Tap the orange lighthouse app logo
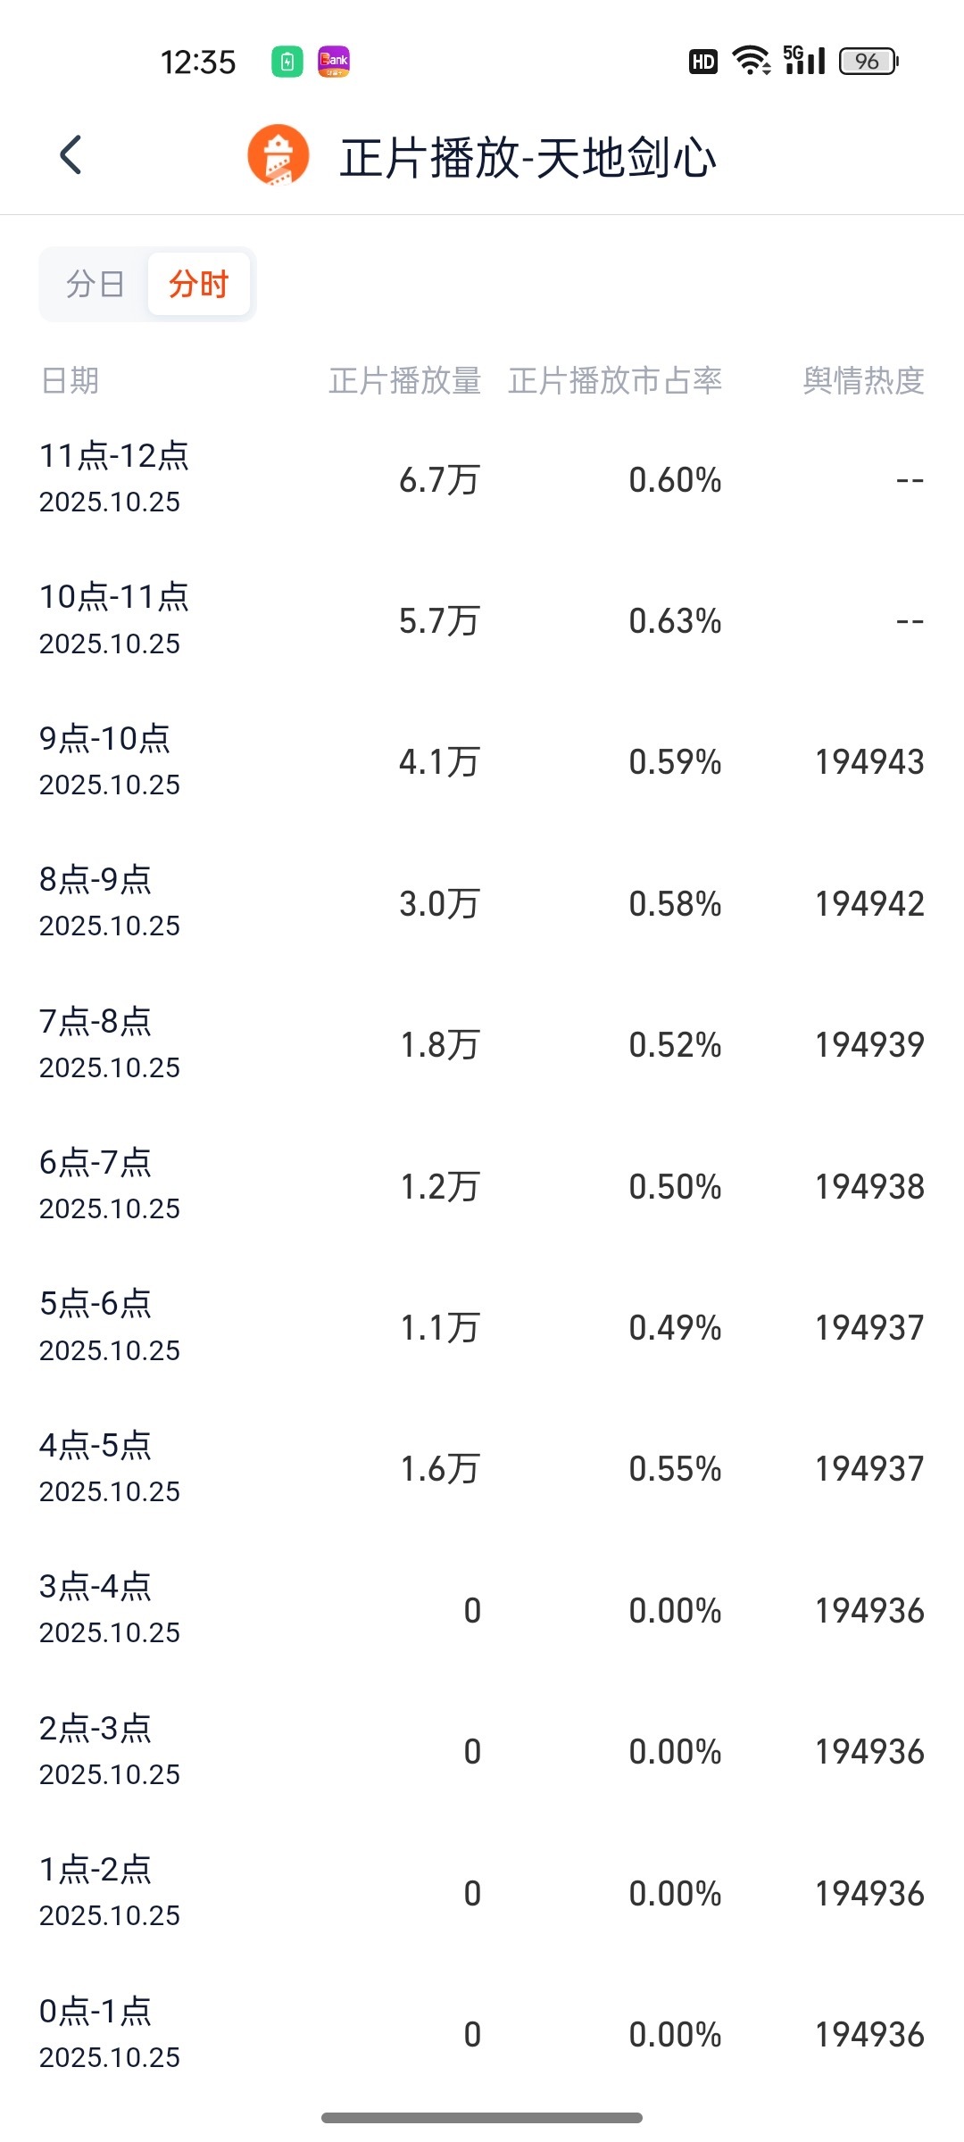The image size is (964, 2142). (278, 155)
